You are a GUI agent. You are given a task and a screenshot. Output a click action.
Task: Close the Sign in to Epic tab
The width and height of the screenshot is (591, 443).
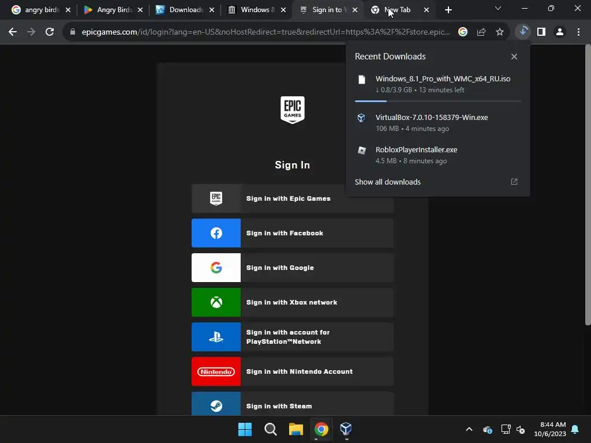(x=355, y=10)
